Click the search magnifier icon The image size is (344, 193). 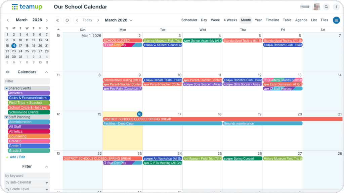click(326, 7)
